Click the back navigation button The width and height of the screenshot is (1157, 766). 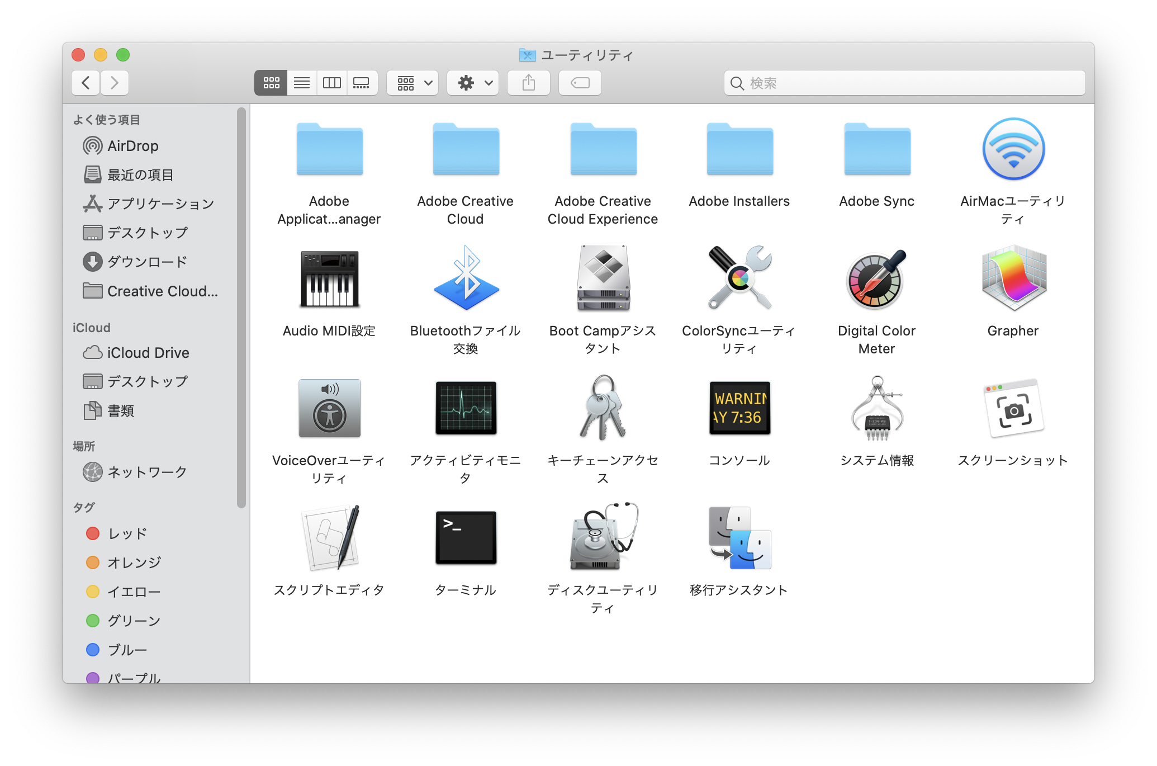coord(86,84)
